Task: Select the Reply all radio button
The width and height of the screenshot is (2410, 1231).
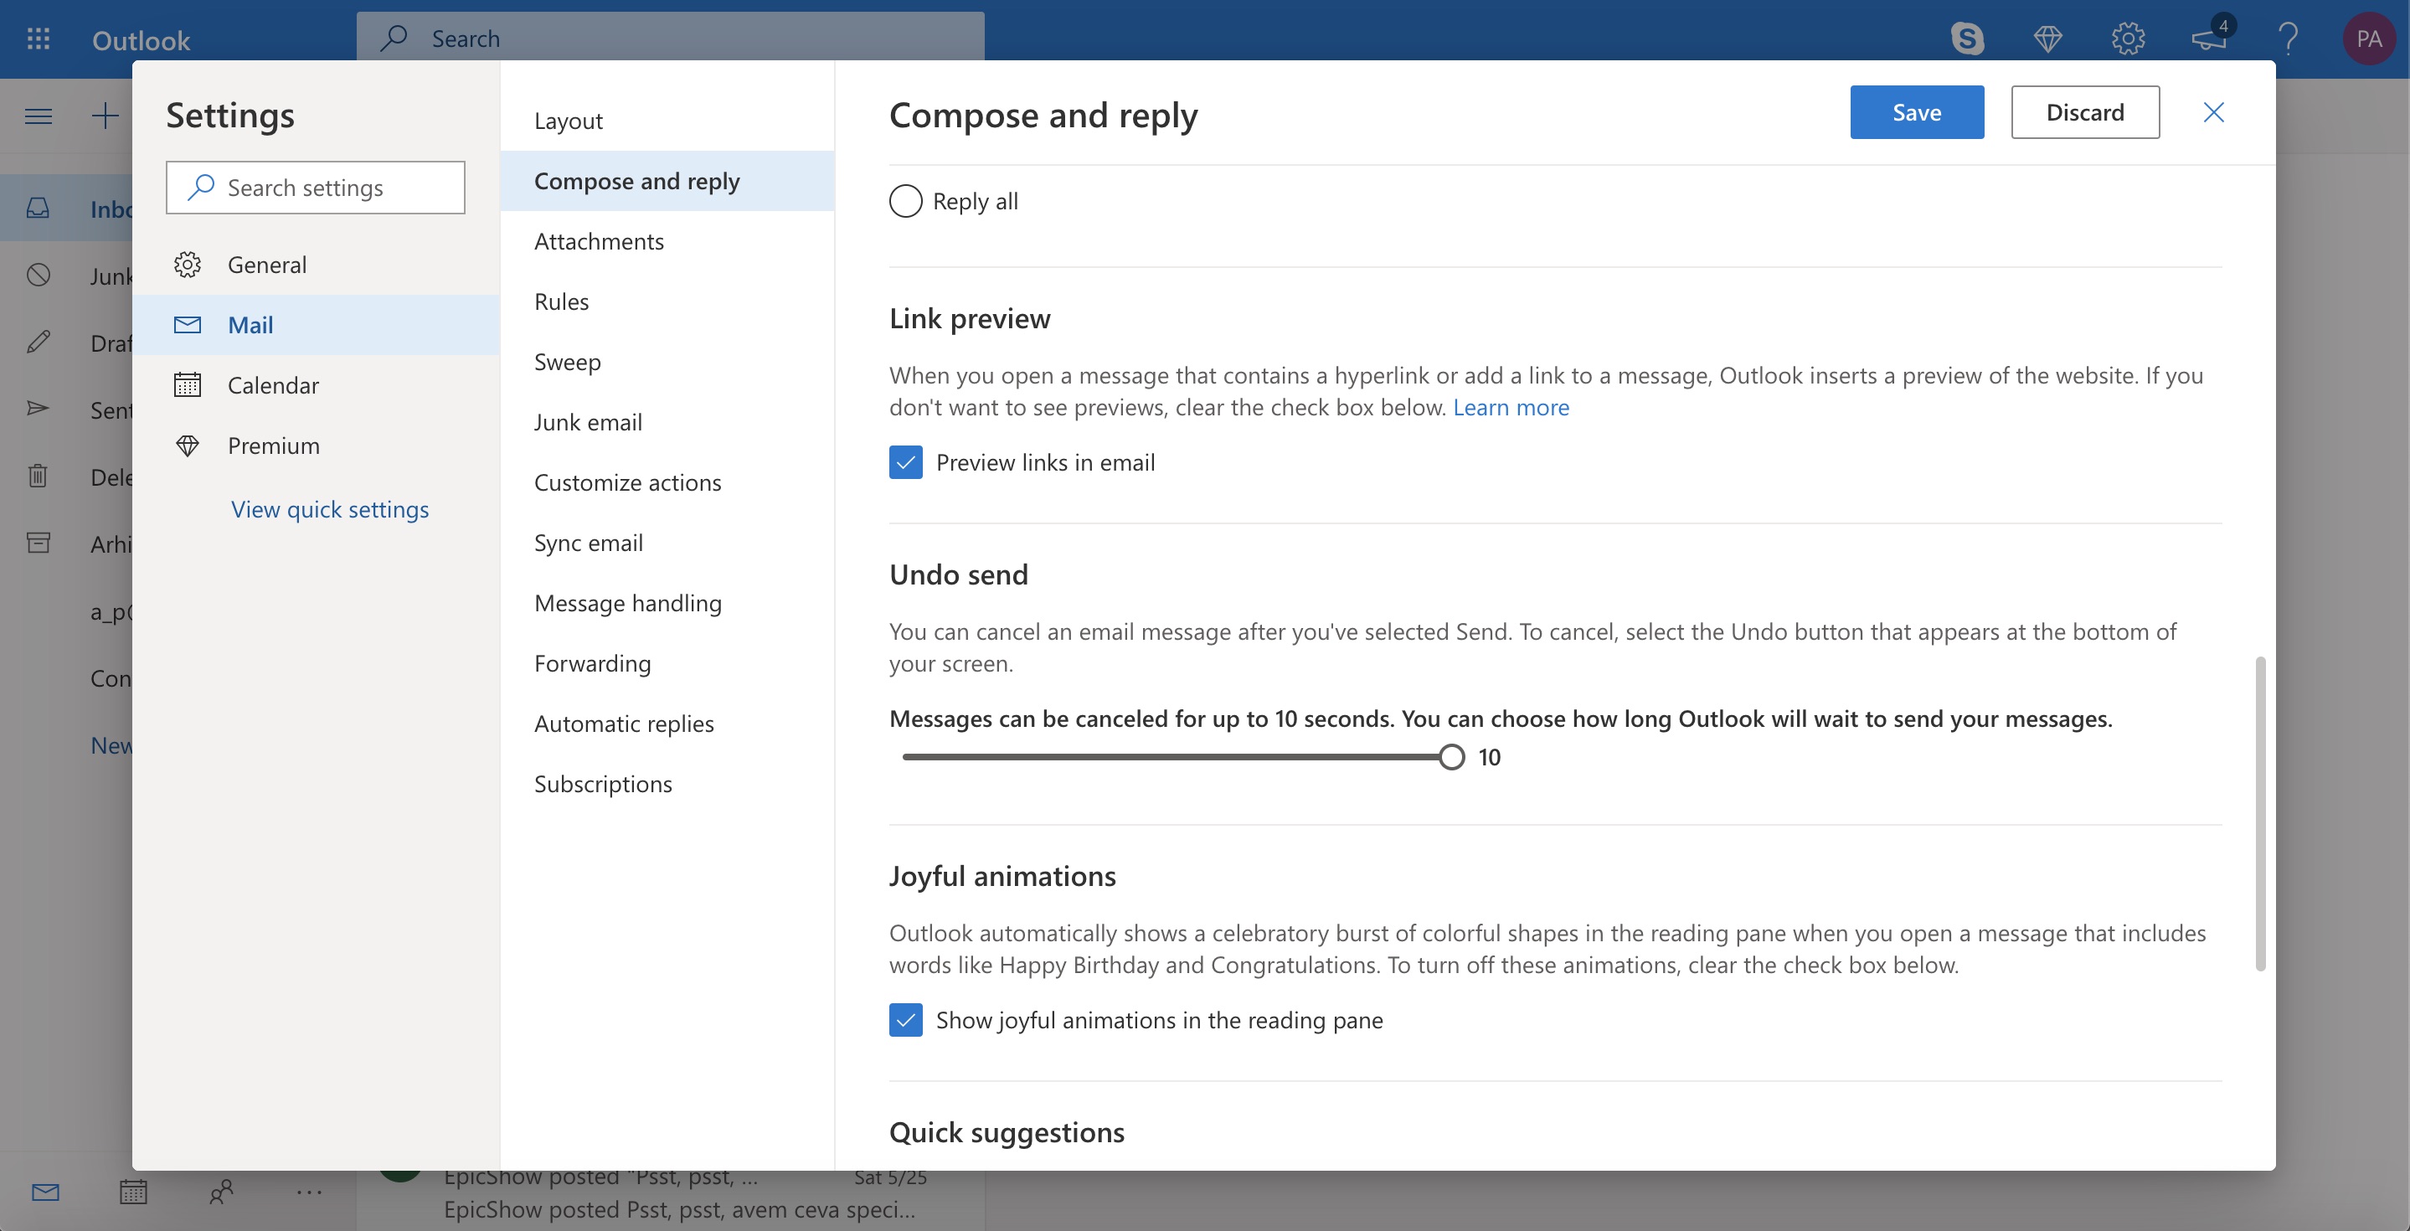Action: pyautogui.click(x=904, y=201)
